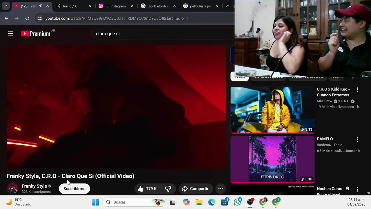
Task: Open WhatsApp from the taskbar
Action: (x=237, y=202)
